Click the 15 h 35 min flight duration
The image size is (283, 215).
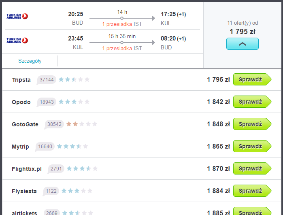pyautogui.click(x=122, y=36)
